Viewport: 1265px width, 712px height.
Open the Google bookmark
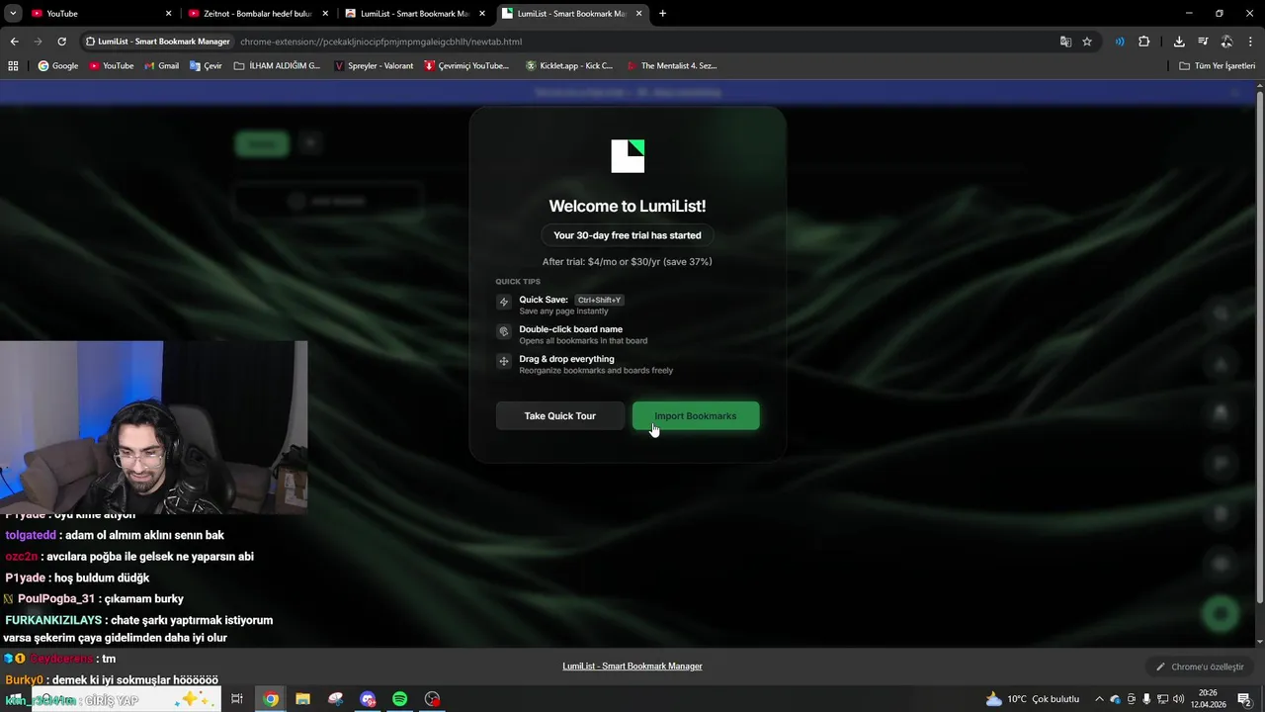coord(58,66)
